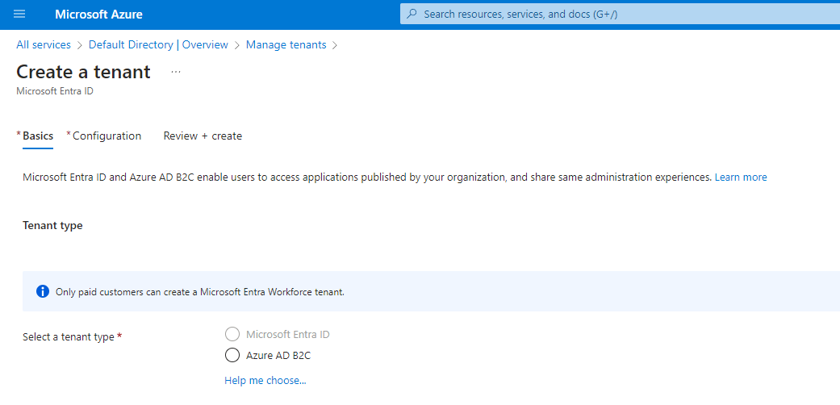Click the Tenant type section heading

tap(52, 226)
